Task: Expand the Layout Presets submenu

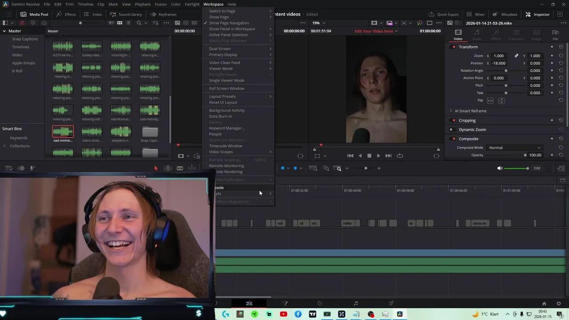Action: [x=239, y=96]
